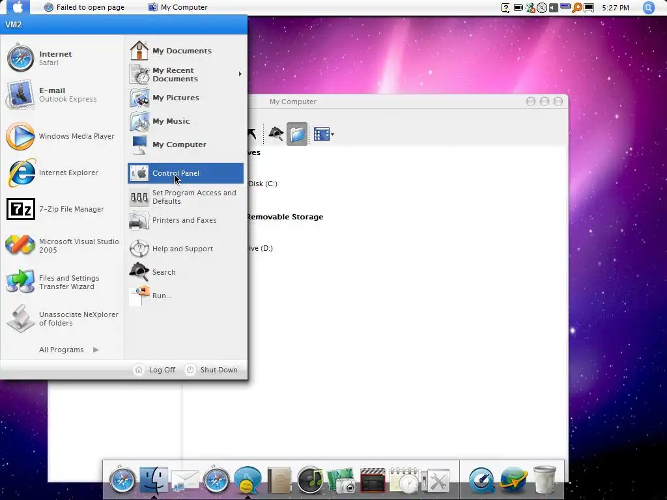Open Finder in the dock
667x500 pixels.
click(154, 480)
